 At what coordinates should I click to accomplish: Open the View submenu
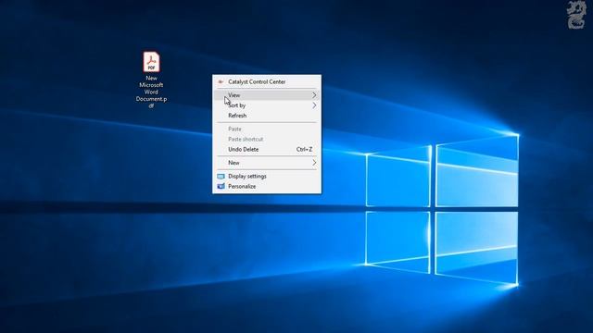(x=267, y=95)
